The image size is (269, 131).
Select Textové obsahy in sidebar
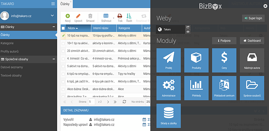point(28,75)
